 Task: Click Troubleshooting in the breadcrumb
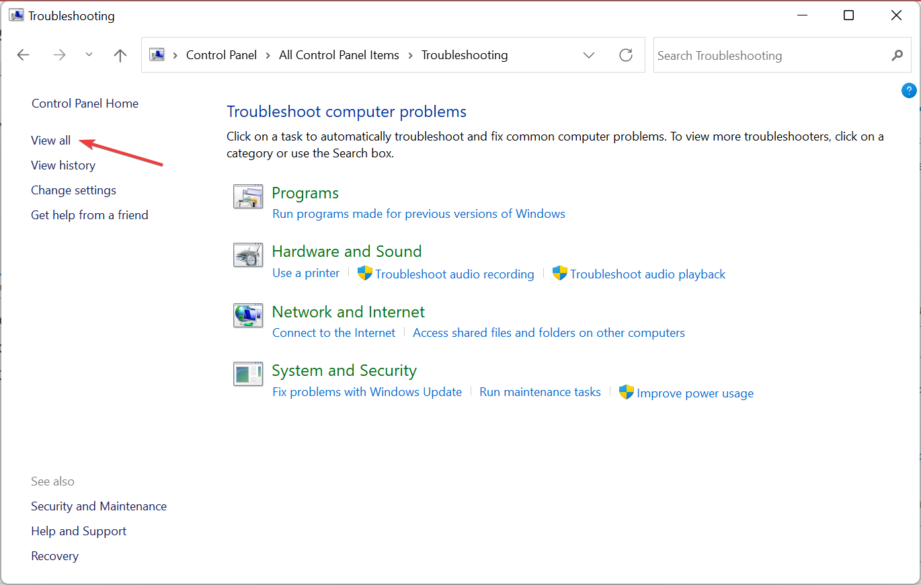coord(465,55)
